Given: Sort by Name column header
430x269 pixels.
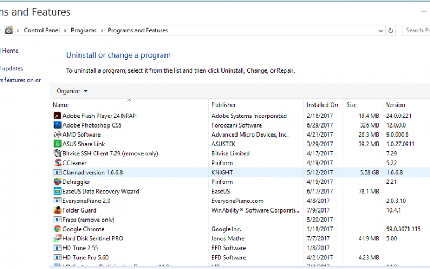Looking at the screenshot, I should tap(130, 105).
